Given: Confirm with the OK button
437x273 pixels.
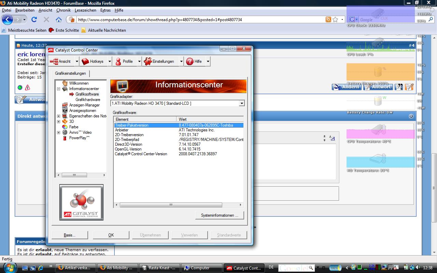Looking at the screenshot, I should 111,235.
